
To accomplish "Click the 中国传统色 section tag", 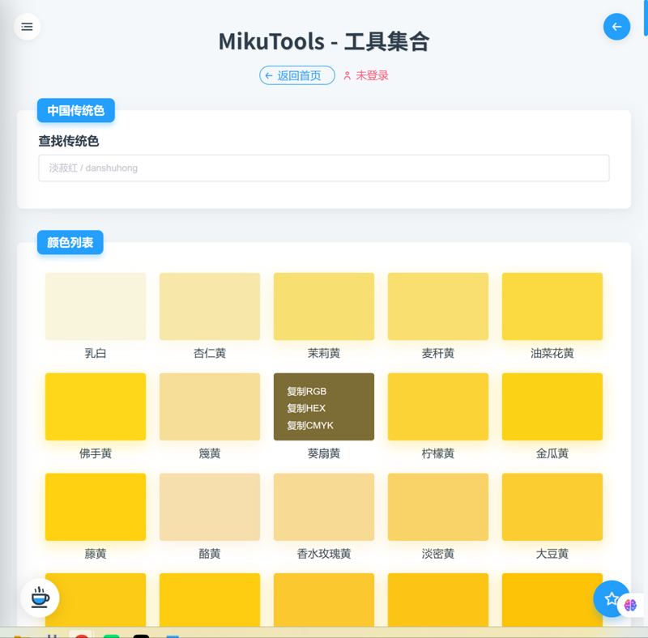I will pos(75,110).
